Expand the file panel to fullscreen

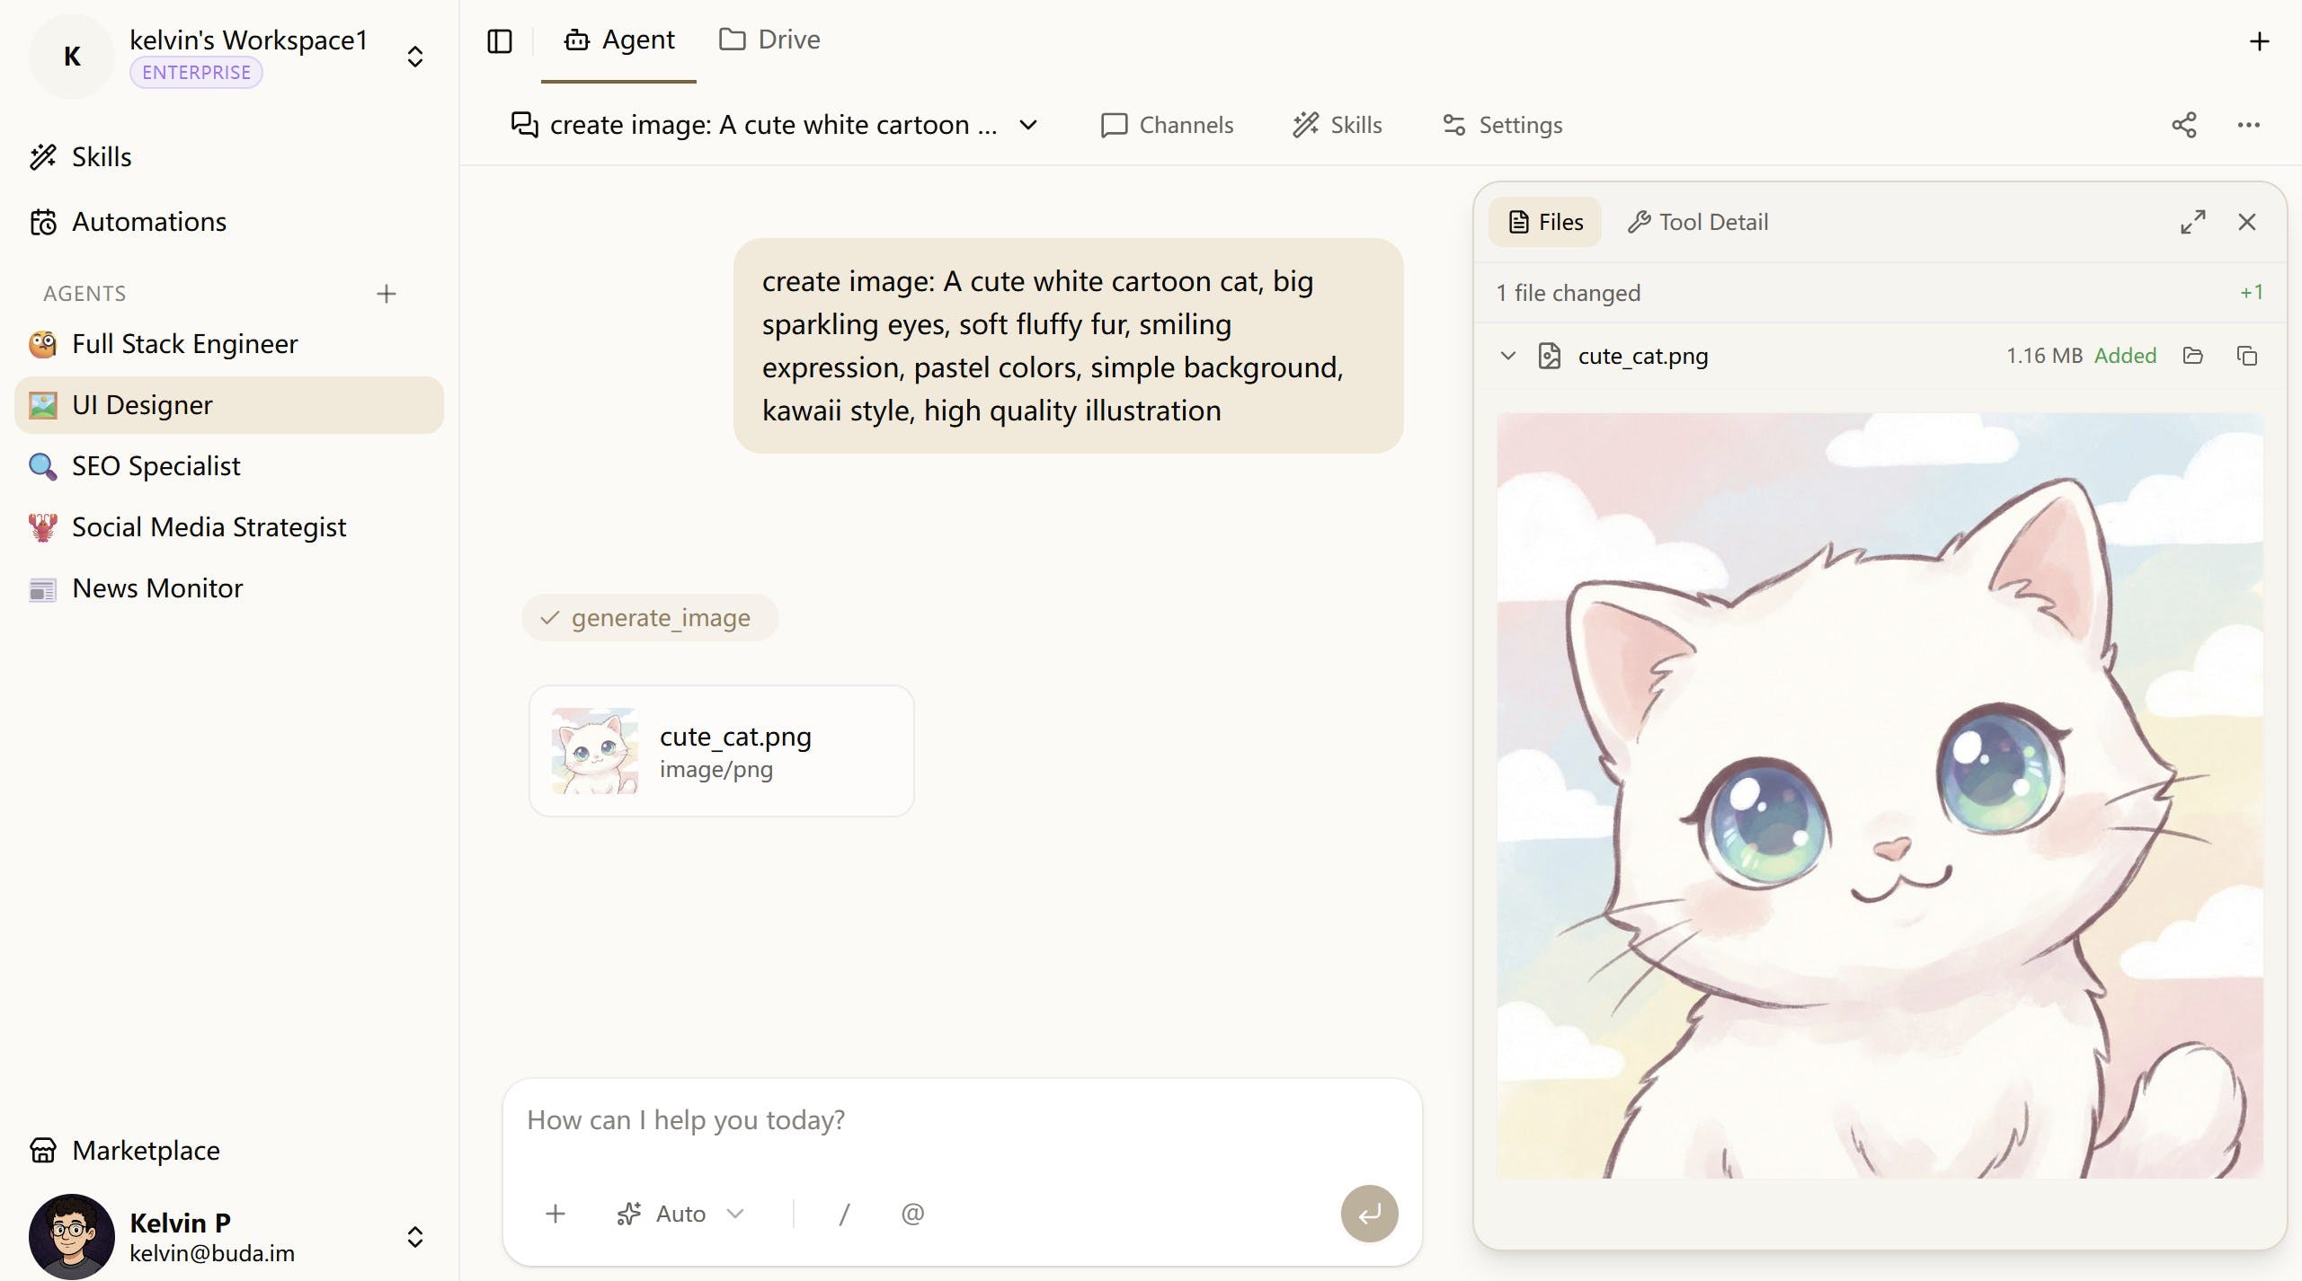click(x=2193, y=222)
